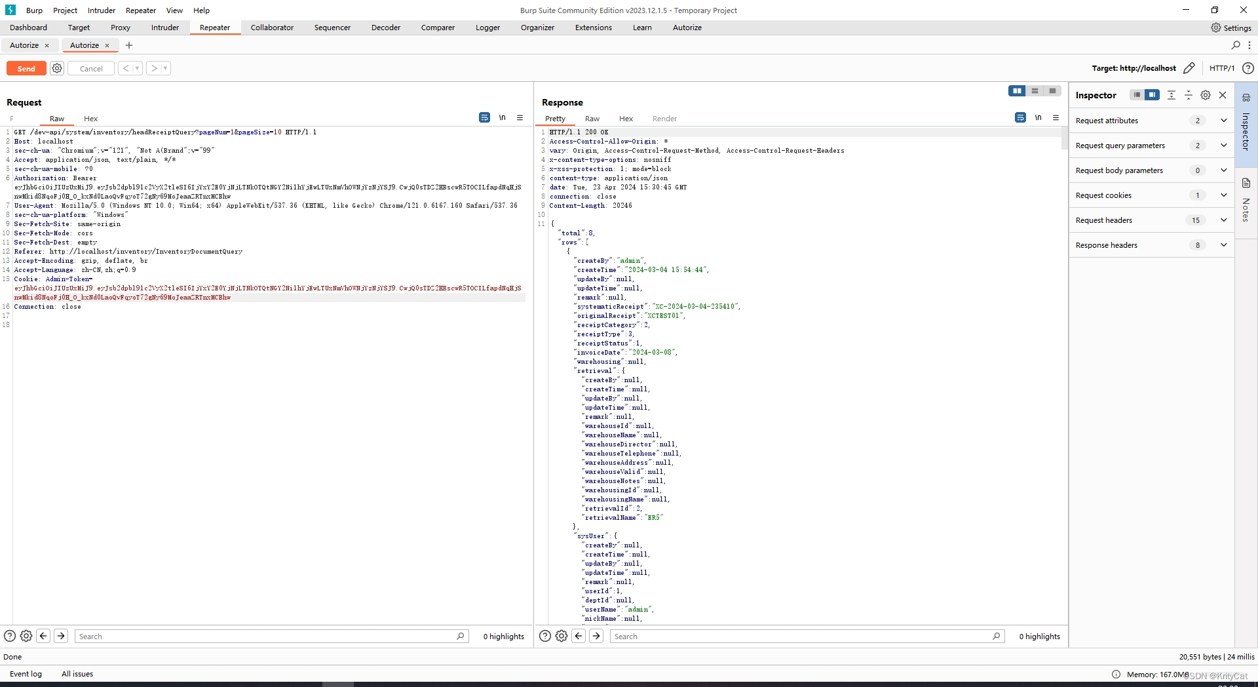This screenshot has width=1258, height=687.
Task: Run search in Request search box
Action: pos(461,636)
